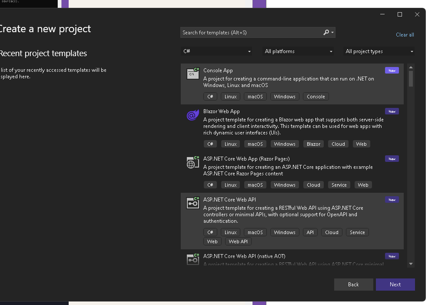Open the All project types dropdown
This screenshot has height=305, width=435.
coord(379,51)
